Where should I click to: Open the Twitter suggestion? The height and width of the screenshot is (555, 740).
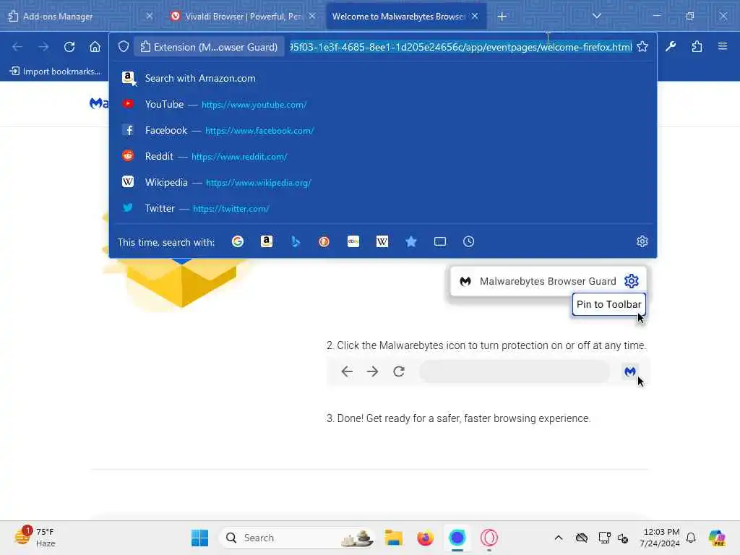[383, 208]
